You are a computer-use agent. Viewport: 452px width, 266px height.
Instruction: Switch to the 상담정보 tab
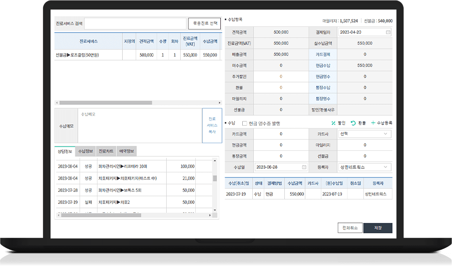[x=65, y=151]
